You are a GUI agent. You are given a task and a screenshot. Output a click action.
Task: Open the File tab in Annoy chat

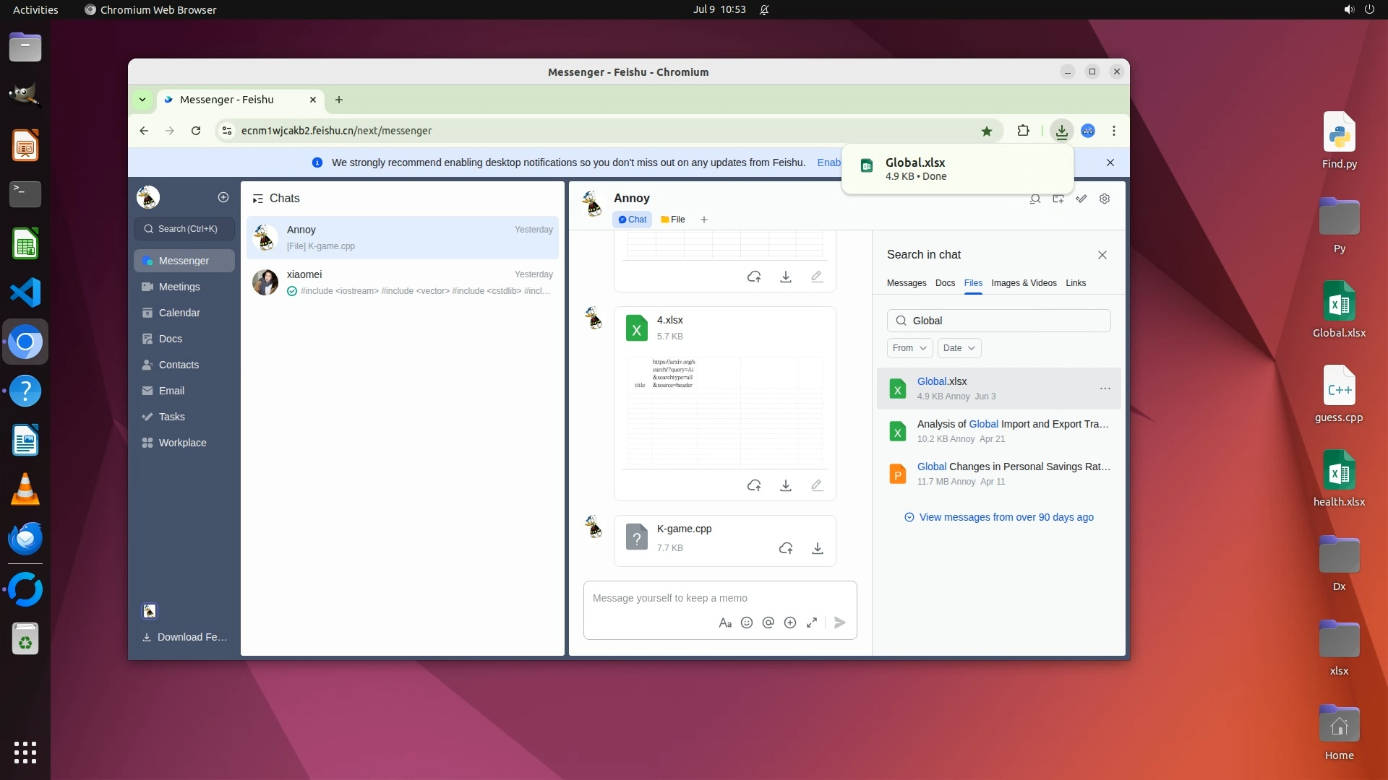[673, 220]
